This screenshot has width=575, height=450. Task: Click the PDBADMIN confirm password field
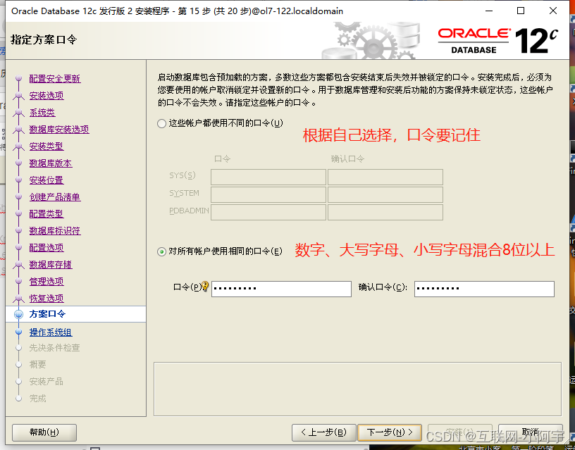[x=385, y=212]
